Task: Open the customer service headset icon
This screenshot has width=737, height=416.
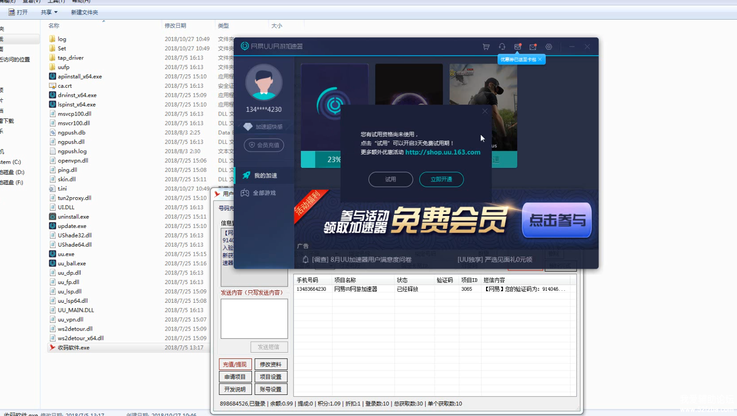Action: [x=502, y=47]
